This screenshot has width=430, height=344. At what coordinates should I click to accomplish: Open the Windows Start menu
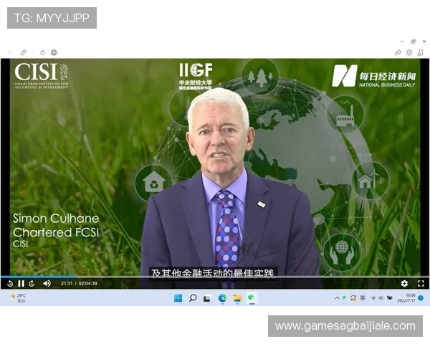[x=178, y=298]
